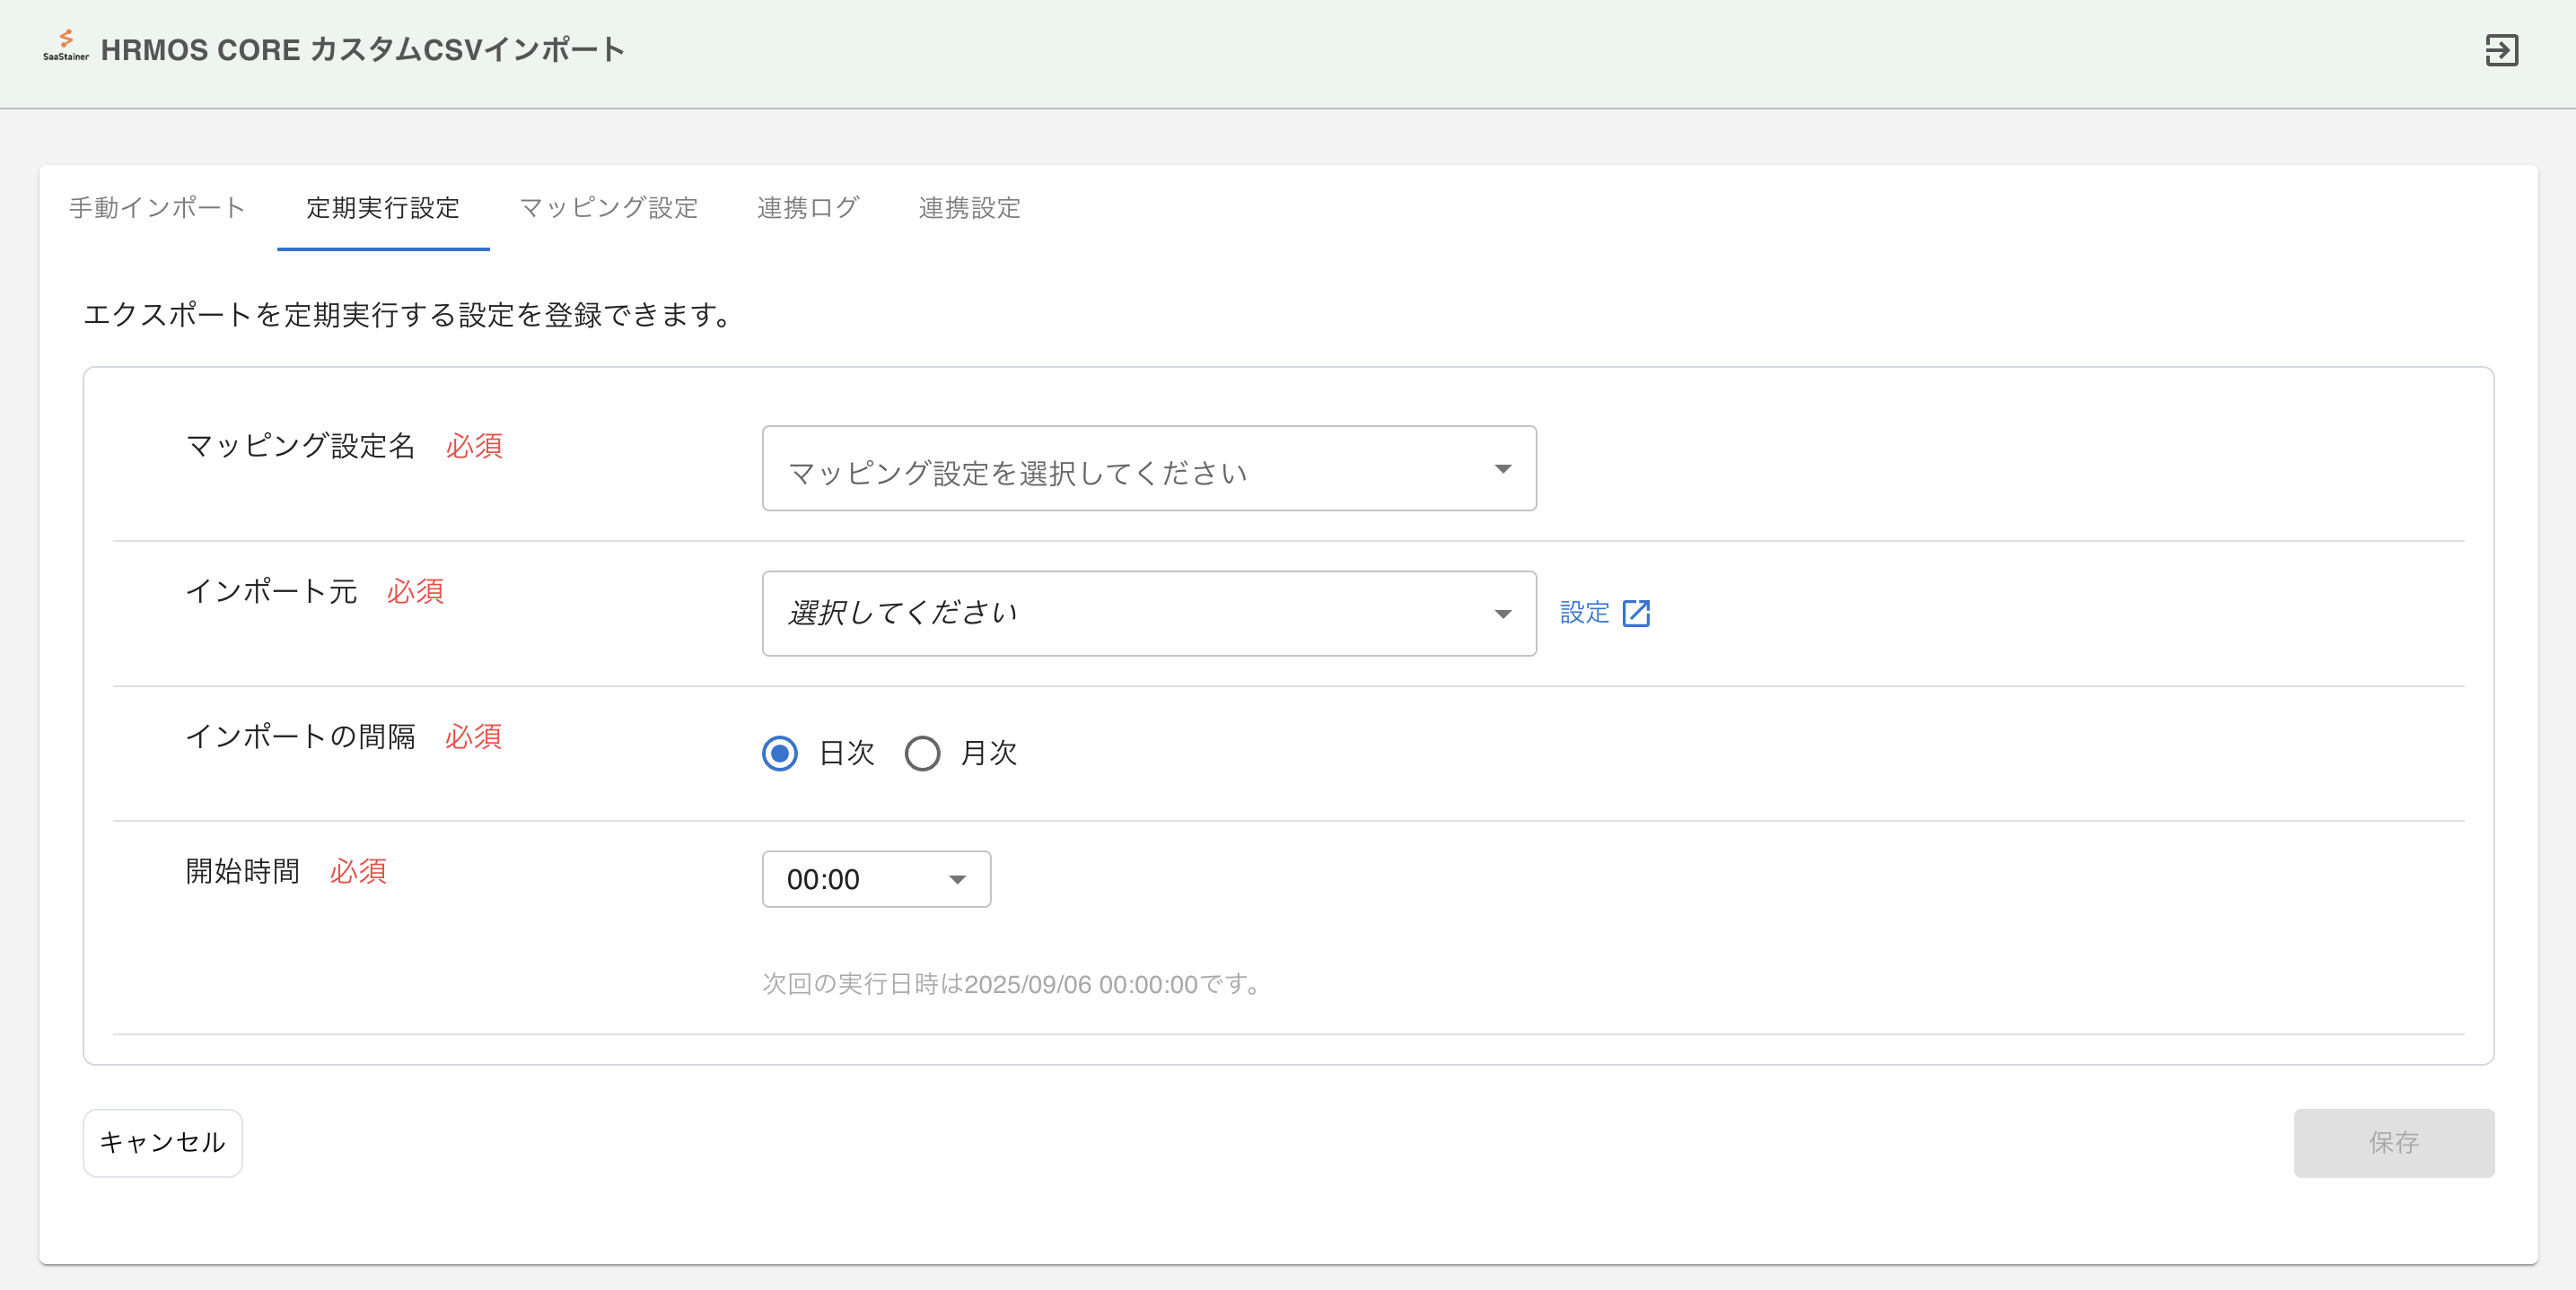Select the 日次 radio button

click(x=779, y=754)
